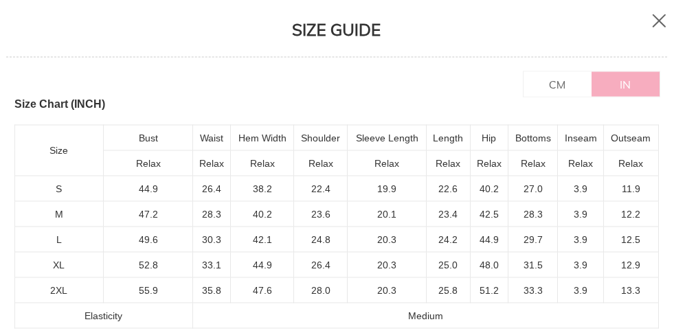Select the 2XL size row label
This screenshot has height=335, width=674.
pyautogui.click(x=59, y=290)
